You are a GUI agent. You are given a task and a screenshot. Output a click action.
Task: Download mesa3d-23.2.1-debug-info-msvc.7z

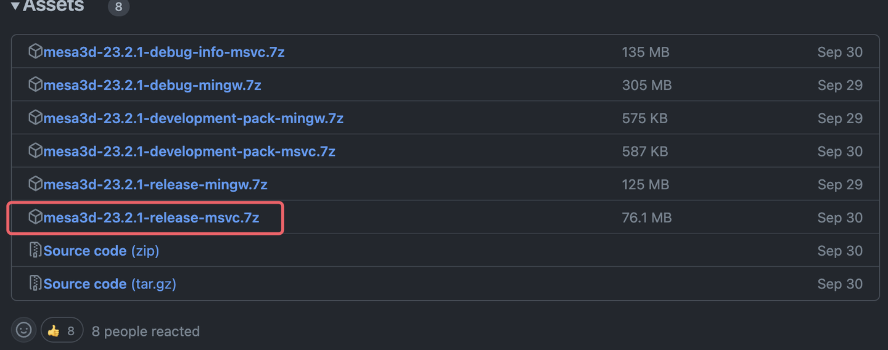point(163,52)
